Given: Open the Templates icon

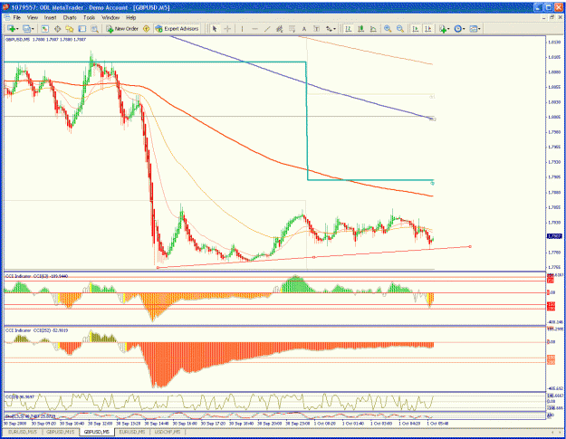Looking at the screenshot, I should click(x=474, y=29).
